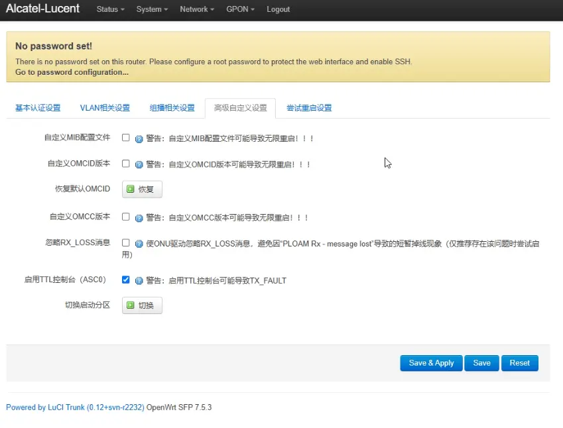Expand the GPON dropdown menu
The width and height of the screenshot is (563, 428).
(240, 9)
